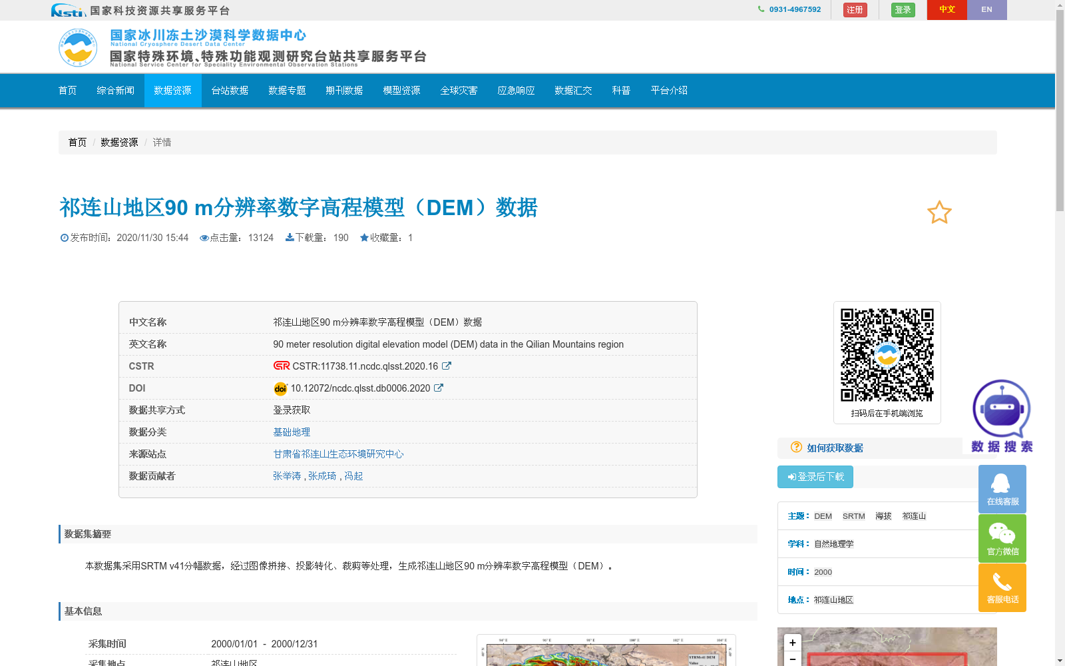The height and width of the screenshot is (666, 1065).
Task: Open contributor 张成琦 link
Action: pyautogui.click(x=322, y=476)
